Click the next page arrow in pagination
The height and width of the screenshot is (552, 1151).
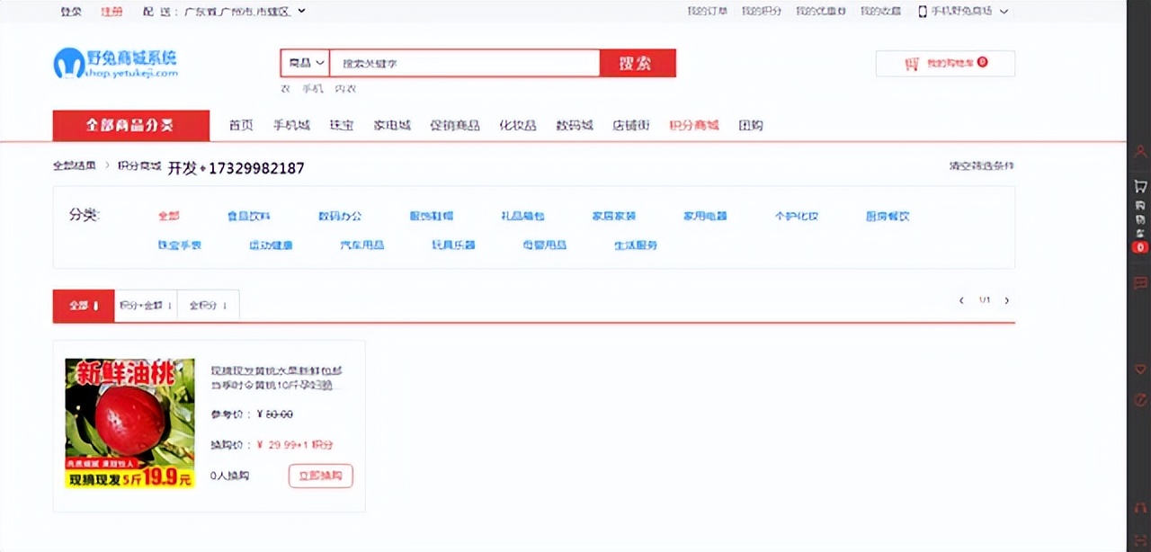pos(1006,300)
